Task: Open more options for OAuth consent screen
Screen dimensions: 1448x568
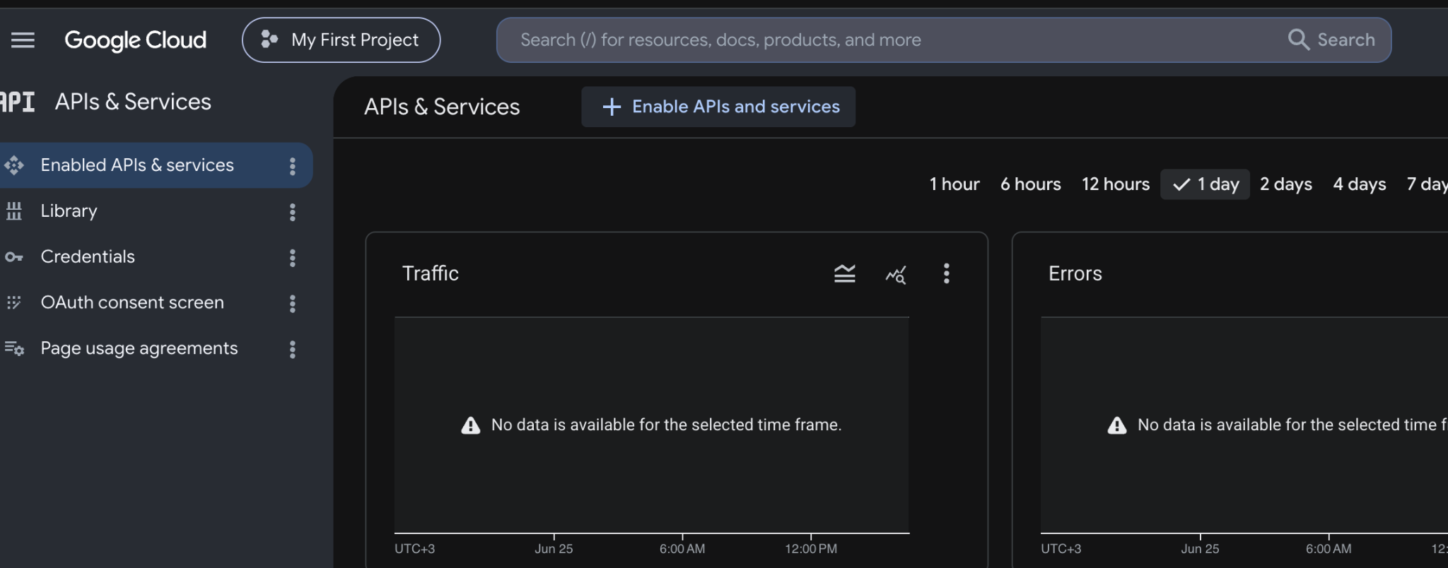Action: point(293,304)
